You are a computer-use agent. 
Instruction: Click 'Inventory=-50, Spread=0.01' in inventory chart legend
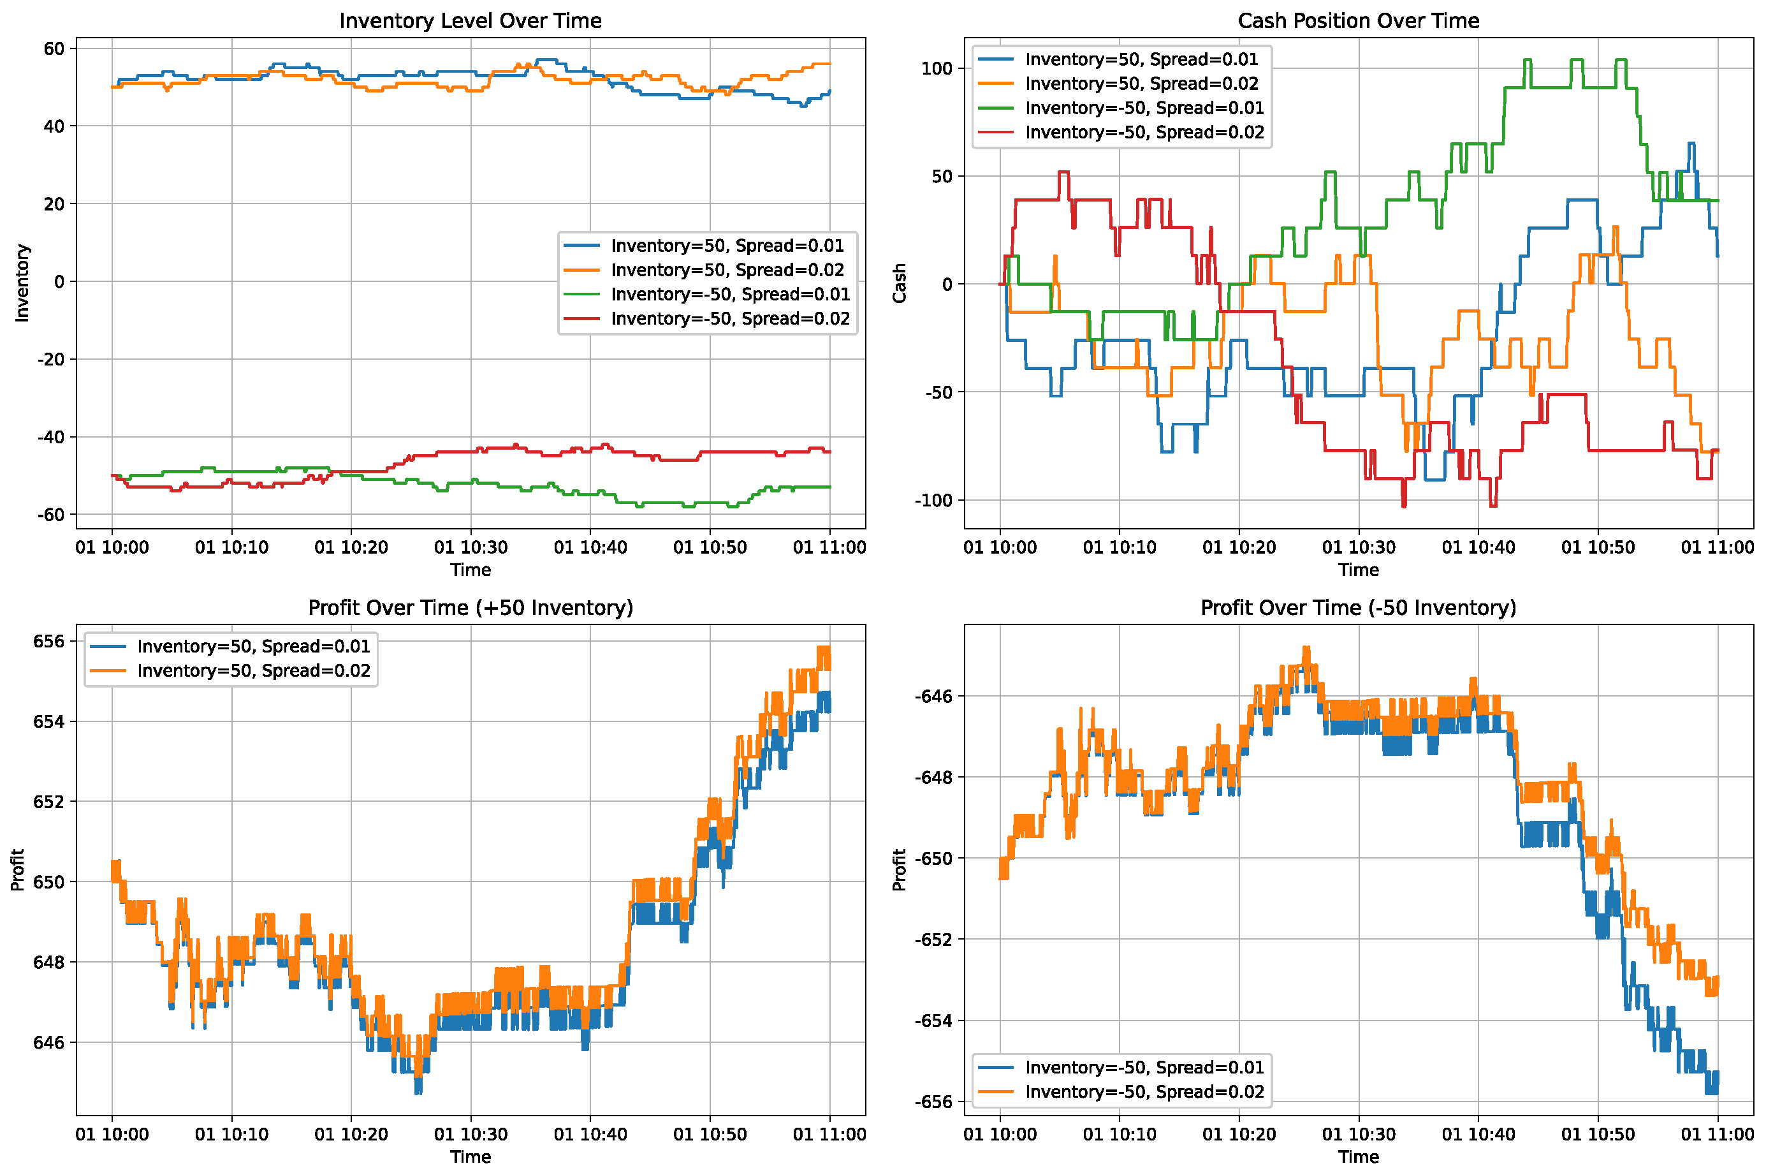[730, 295]
